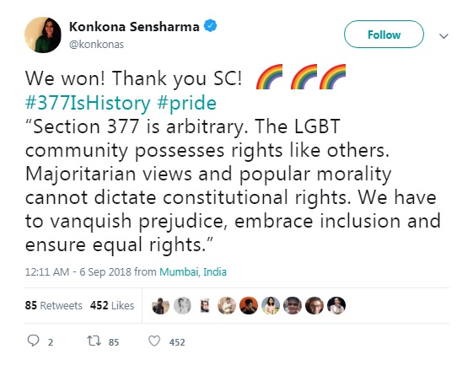Open the #pride hashtag link
Image resolution: width=473 pixels, height=365 pixels.
(x=186, y=103)
